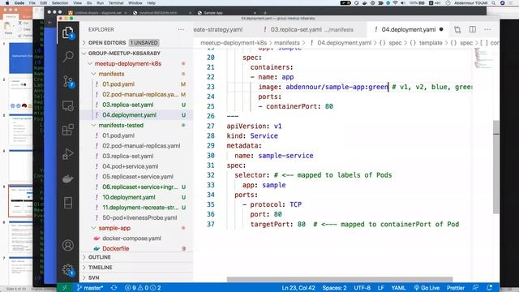
Task: Open the Apple menu
Action: click(x=7, y=3)
